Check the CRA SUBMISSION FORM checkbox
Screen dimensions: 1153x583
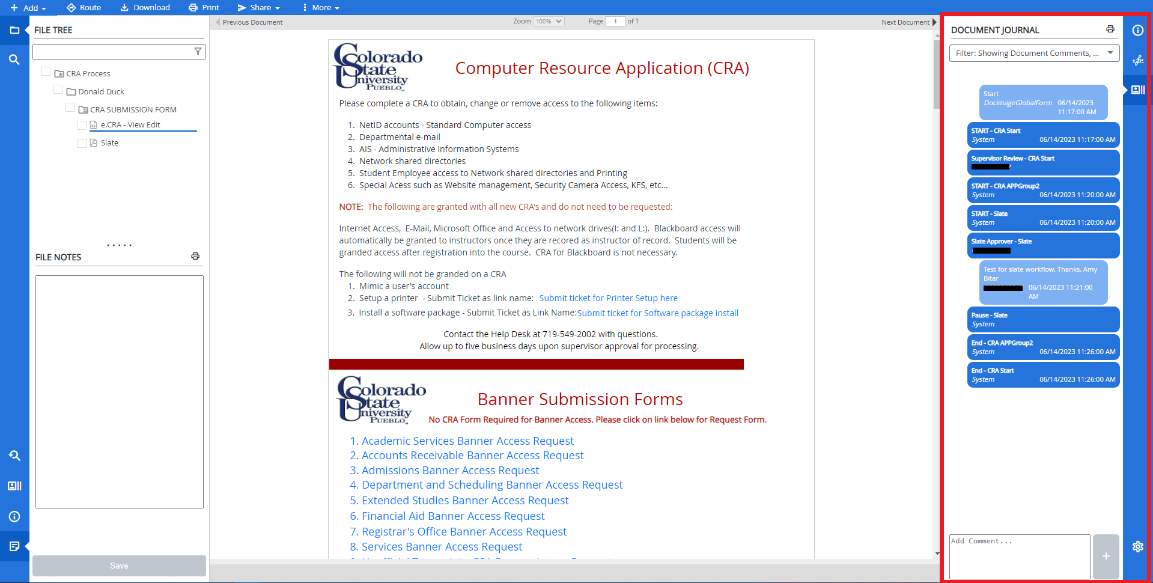pyautogui.click(x=70, y=108)
